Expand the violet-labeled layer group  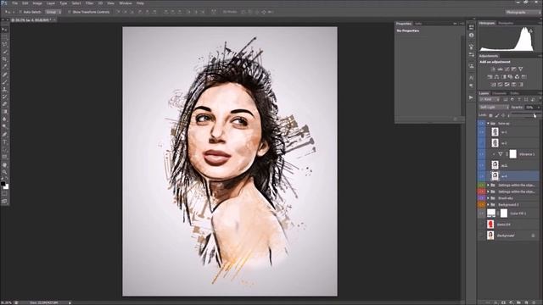[489, 198]
